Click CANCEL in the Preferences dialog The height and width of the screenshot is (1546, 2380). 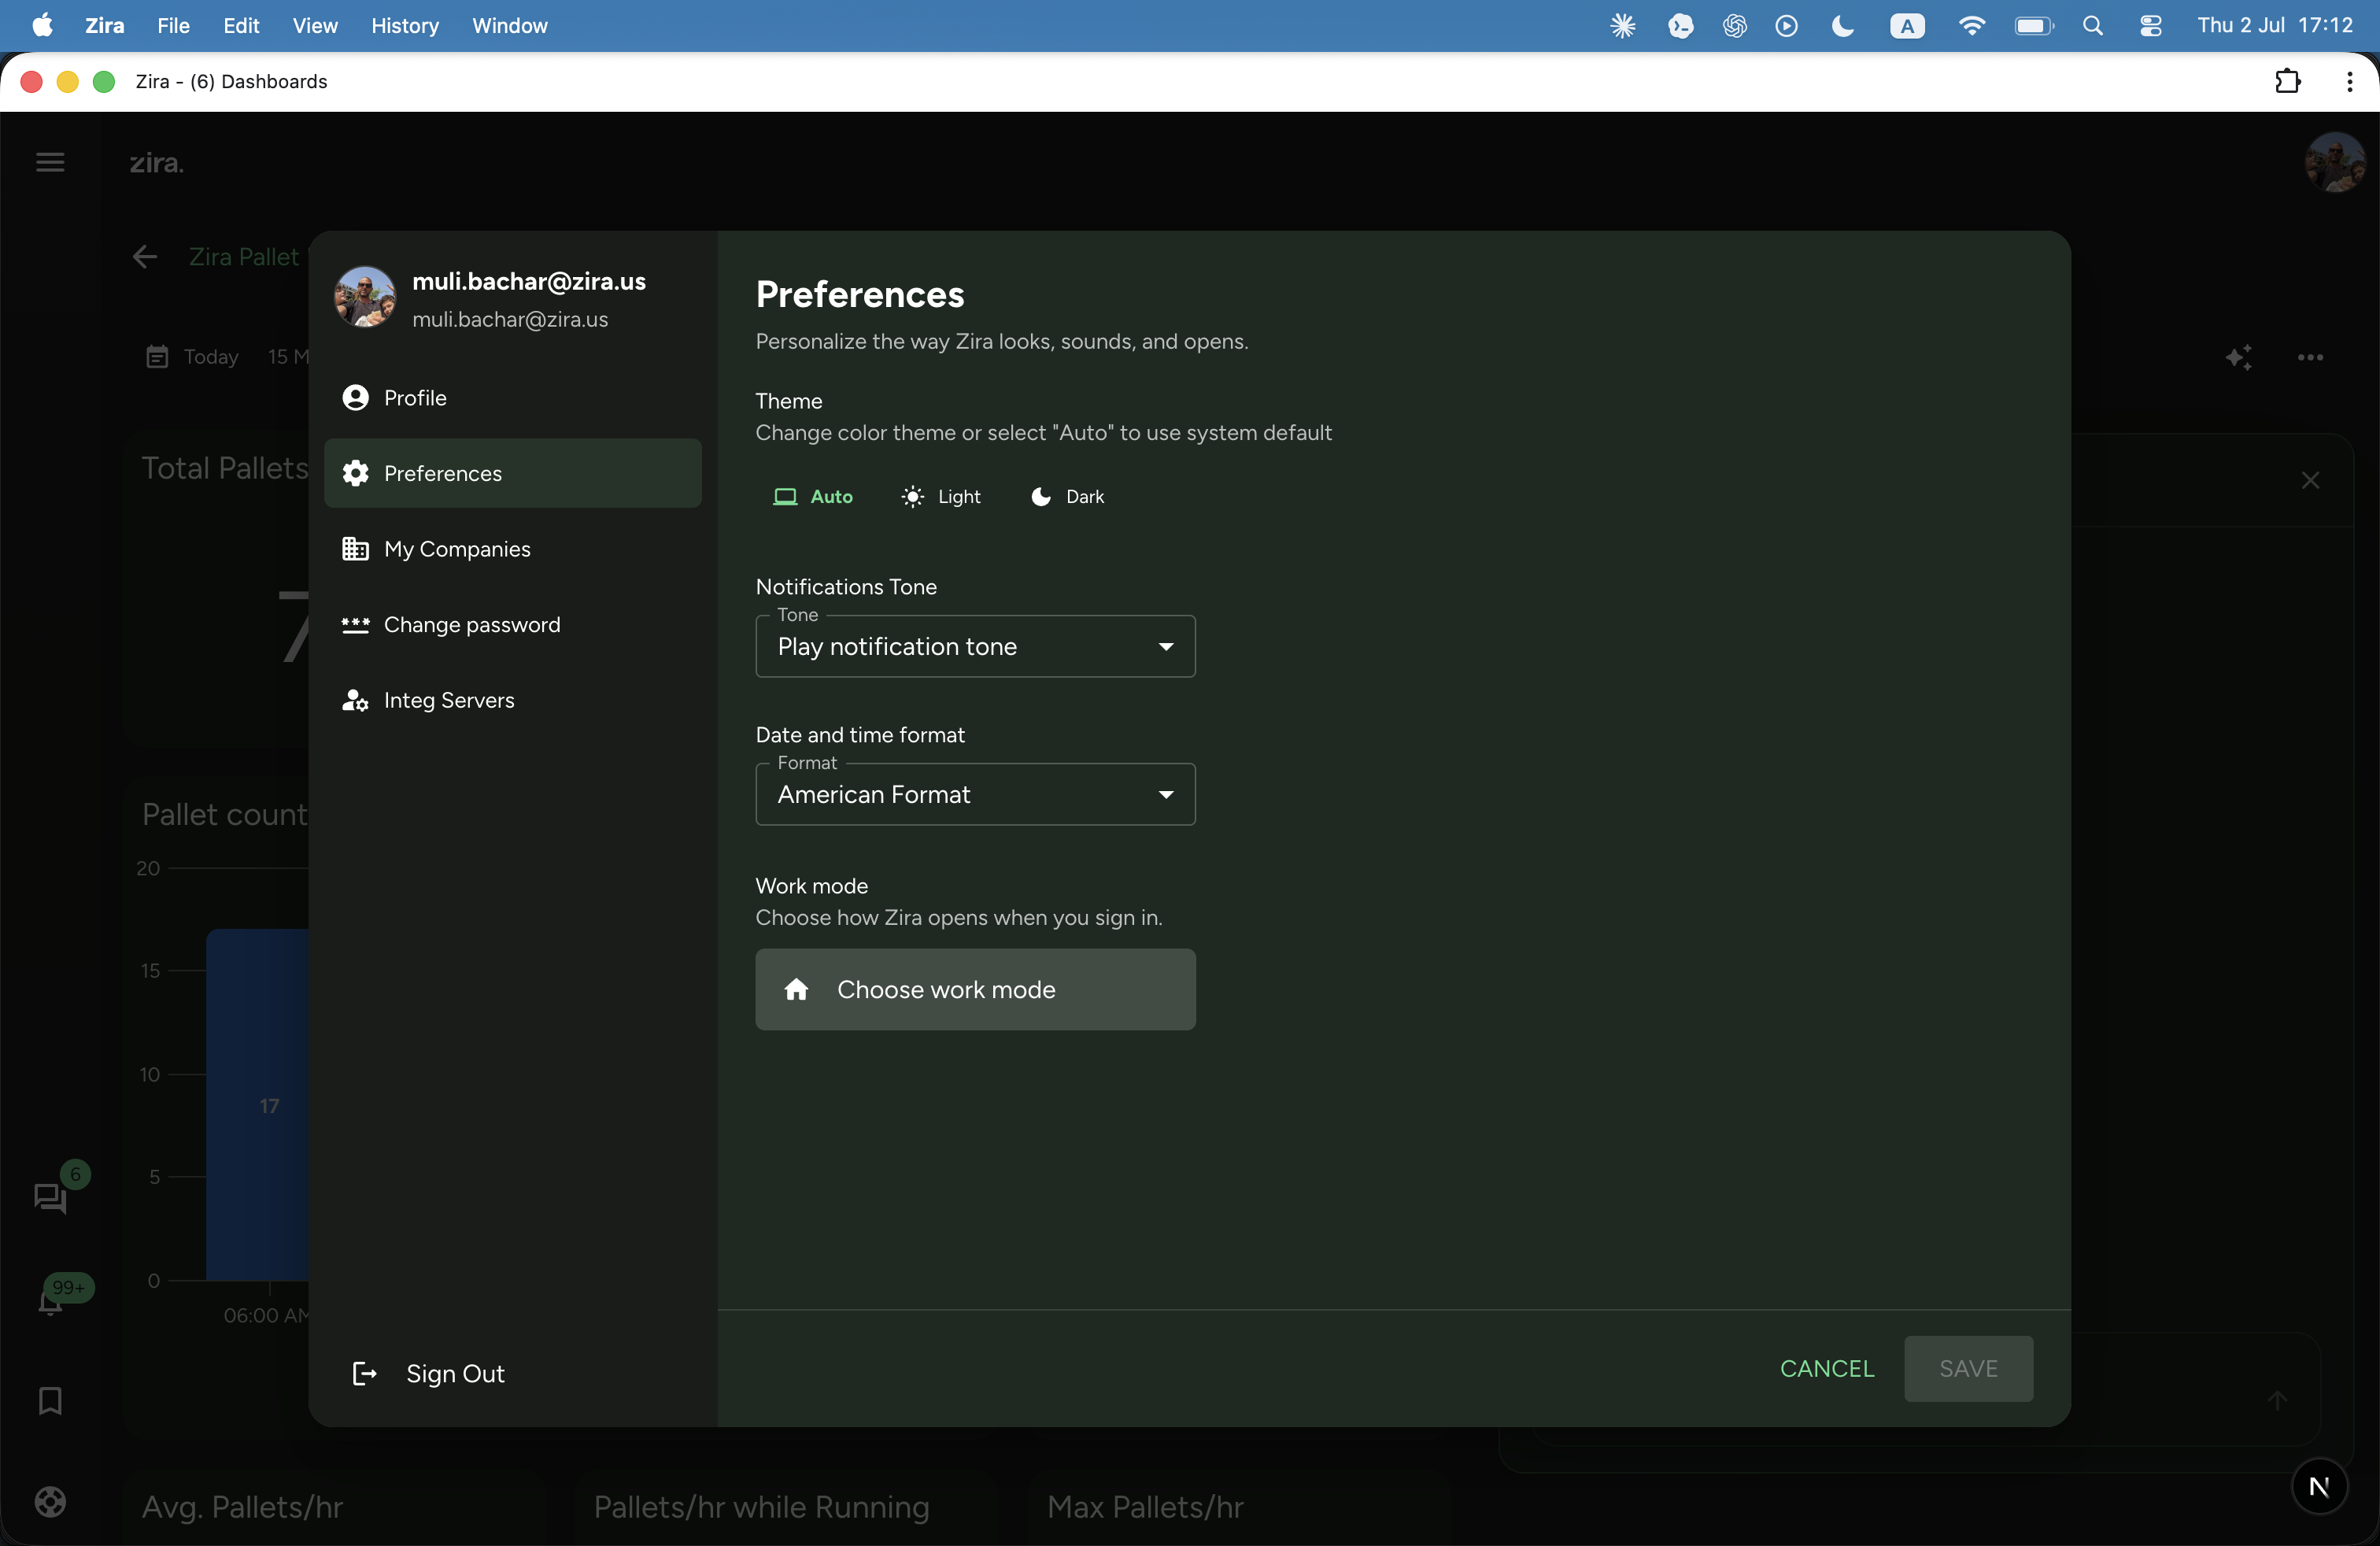pyautogui.click(x=1826, y=1368)
